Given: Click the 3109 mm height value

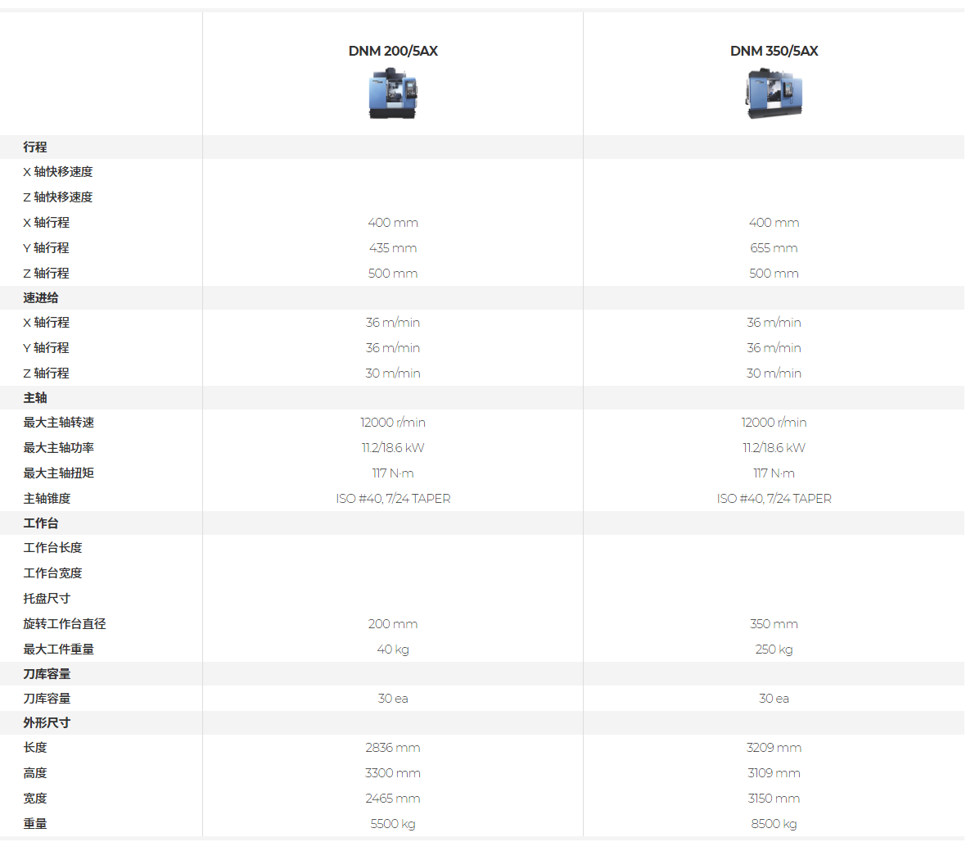Looking at the screenshot, I should [774, 772].
